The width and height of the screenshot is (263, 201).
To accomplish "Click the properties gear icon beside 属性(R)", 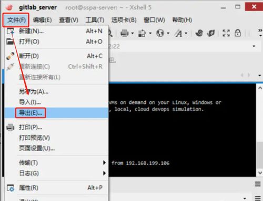I will point(11,188).
